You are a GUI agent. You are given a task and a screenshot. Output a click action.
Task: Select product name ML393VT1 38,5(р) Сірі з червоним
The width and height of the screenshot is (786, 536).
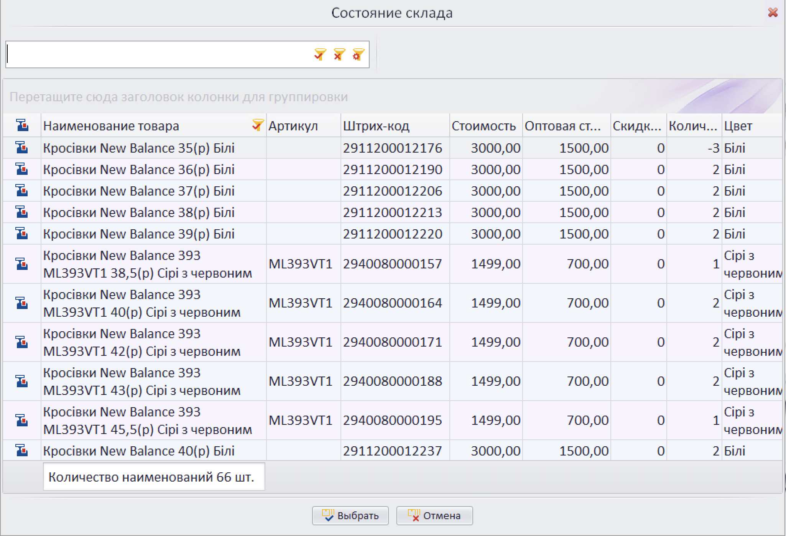pos(148,264)
